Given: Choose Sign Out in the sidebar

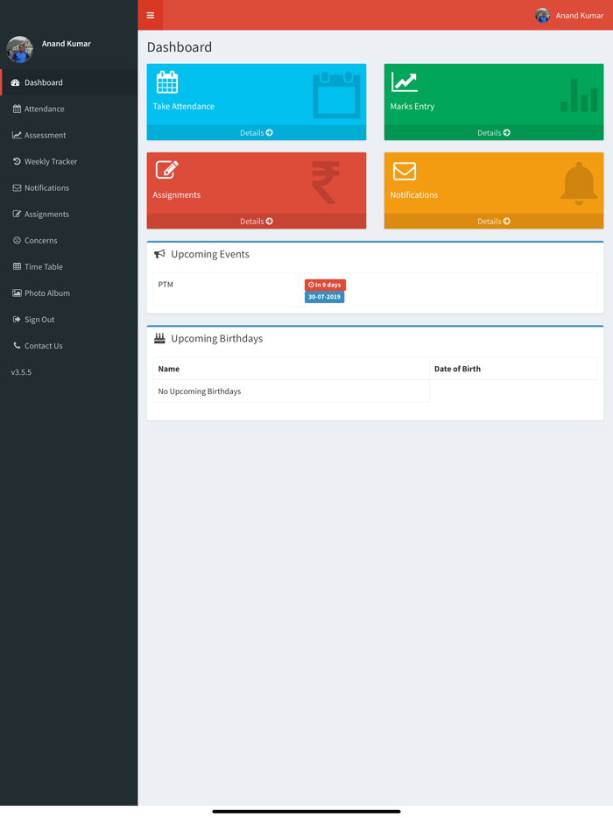Looking at the screenshot, I should 69,320.
